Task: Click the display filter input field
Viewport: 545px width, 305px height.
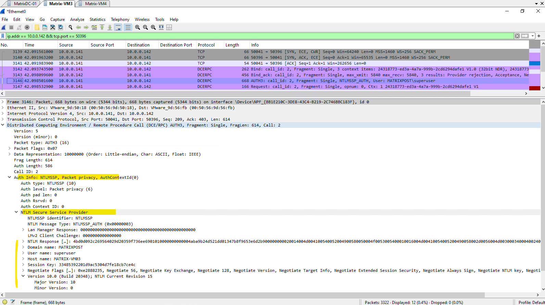Action: tap(260, 36)
